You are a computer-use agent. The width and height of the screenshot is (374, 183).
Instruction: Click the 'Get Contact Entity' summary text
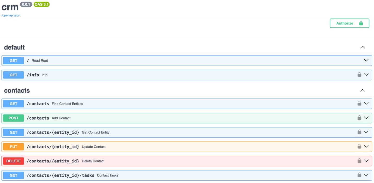tap(96, 132)
